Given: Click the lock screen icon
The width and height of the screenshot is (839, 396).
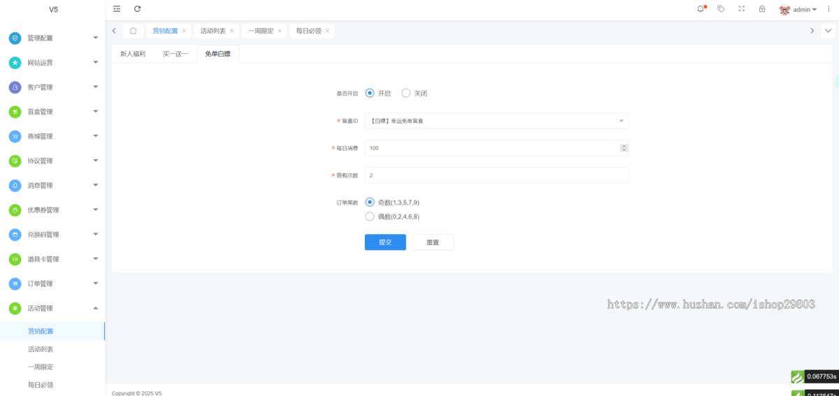Looking at the screenshot, I should [762, 9].
